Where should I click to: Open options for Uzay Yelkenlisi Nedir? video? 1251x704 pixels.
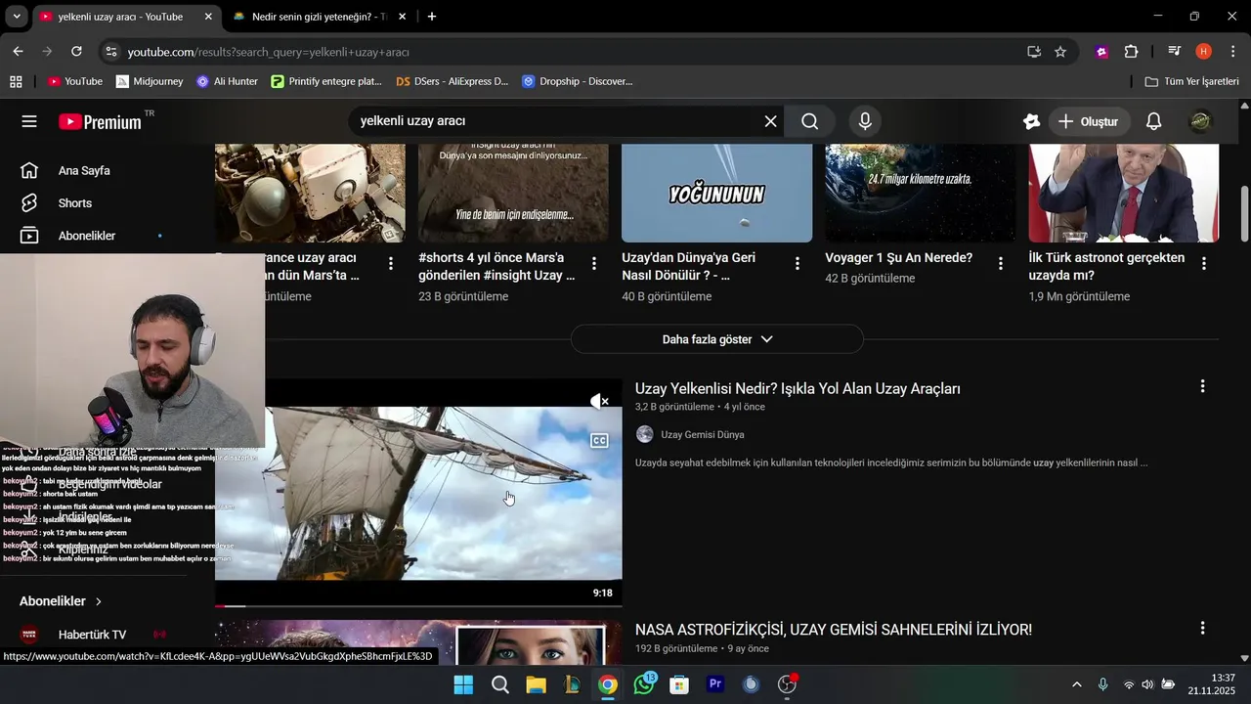coord(1202,386)
